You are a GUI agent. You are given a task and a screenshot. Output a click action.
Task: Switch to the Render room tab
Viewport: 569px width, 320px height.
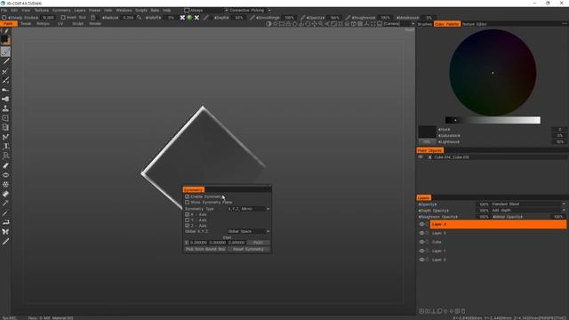pos(95,24)
